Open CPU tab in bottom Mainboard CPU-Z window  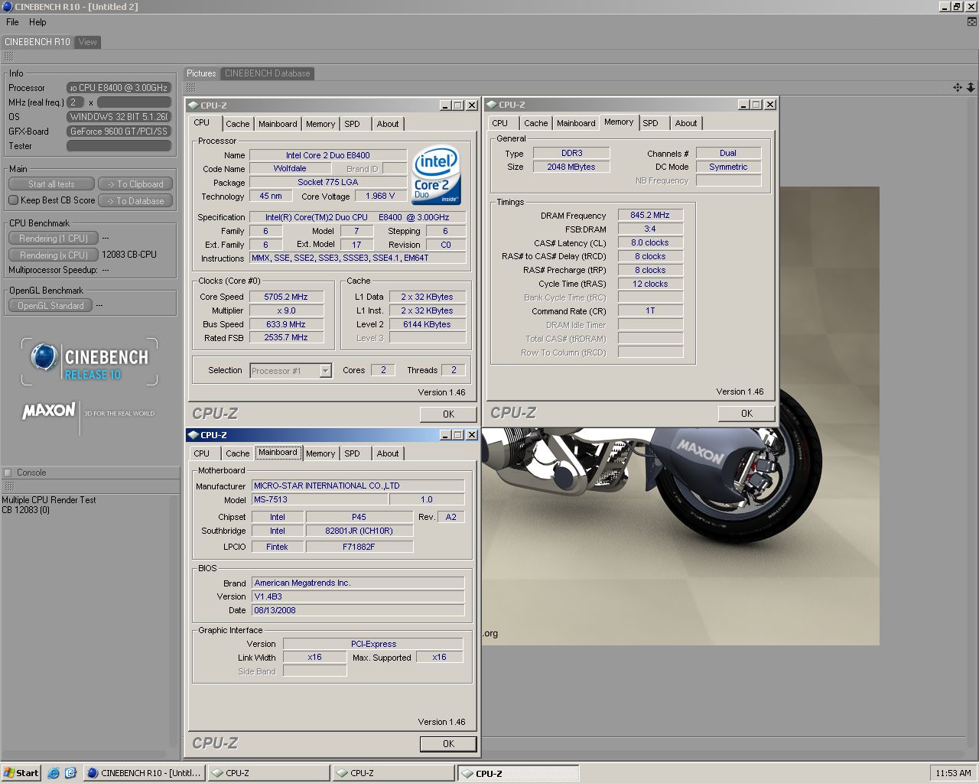tap(202, 453)
